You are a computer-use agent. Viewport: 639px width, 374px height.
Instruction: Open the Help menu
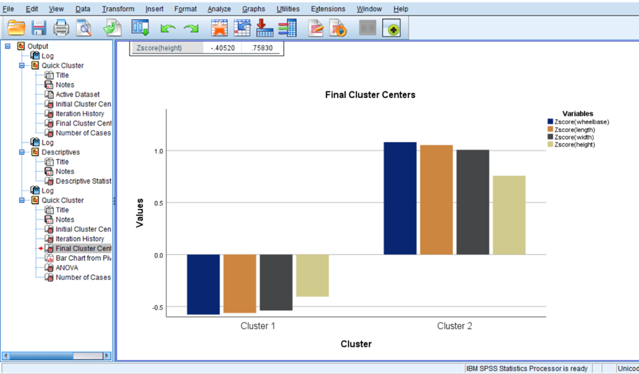[401, 9]
